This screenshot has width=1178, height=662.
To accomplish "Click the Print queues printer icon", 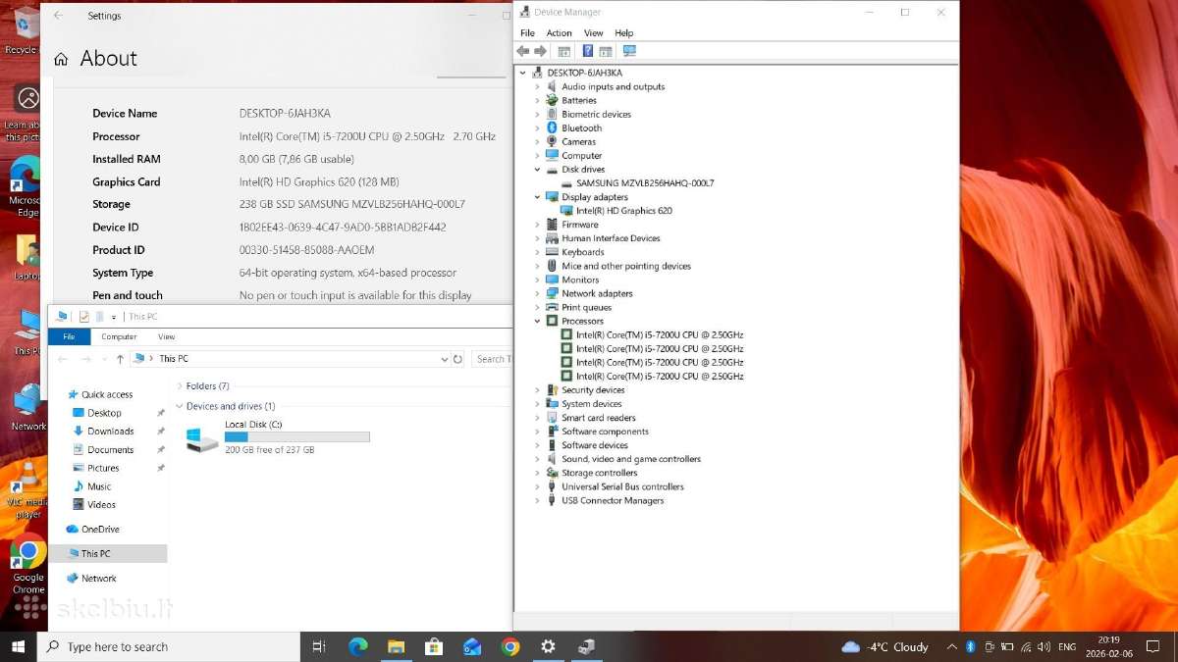I will [x=552, y=307].
